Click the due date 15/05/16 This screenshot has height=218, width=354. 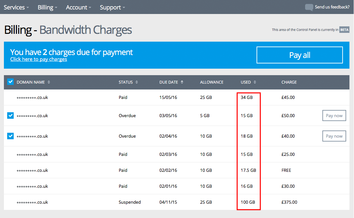168,97
